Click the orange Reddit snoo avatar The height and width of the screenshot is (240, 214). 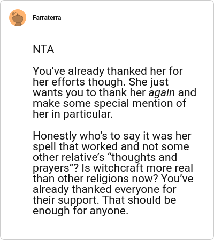tap(18, 18)
